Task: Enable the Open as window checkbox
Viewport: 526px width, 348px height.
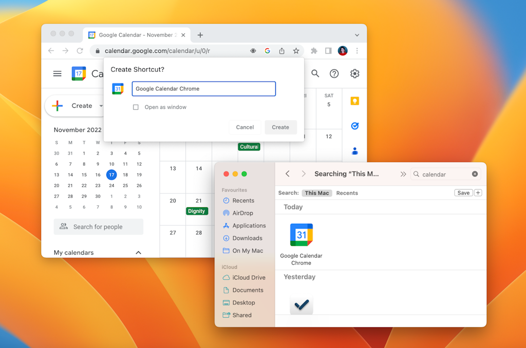Action: (x=136, y=107)
